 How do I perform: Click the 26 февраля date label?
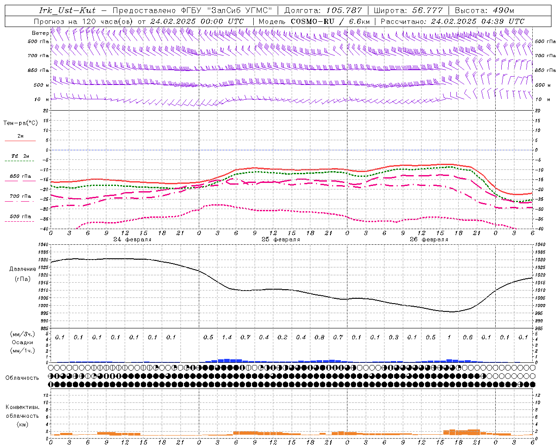pyautogui.click(x=429, y=240)
